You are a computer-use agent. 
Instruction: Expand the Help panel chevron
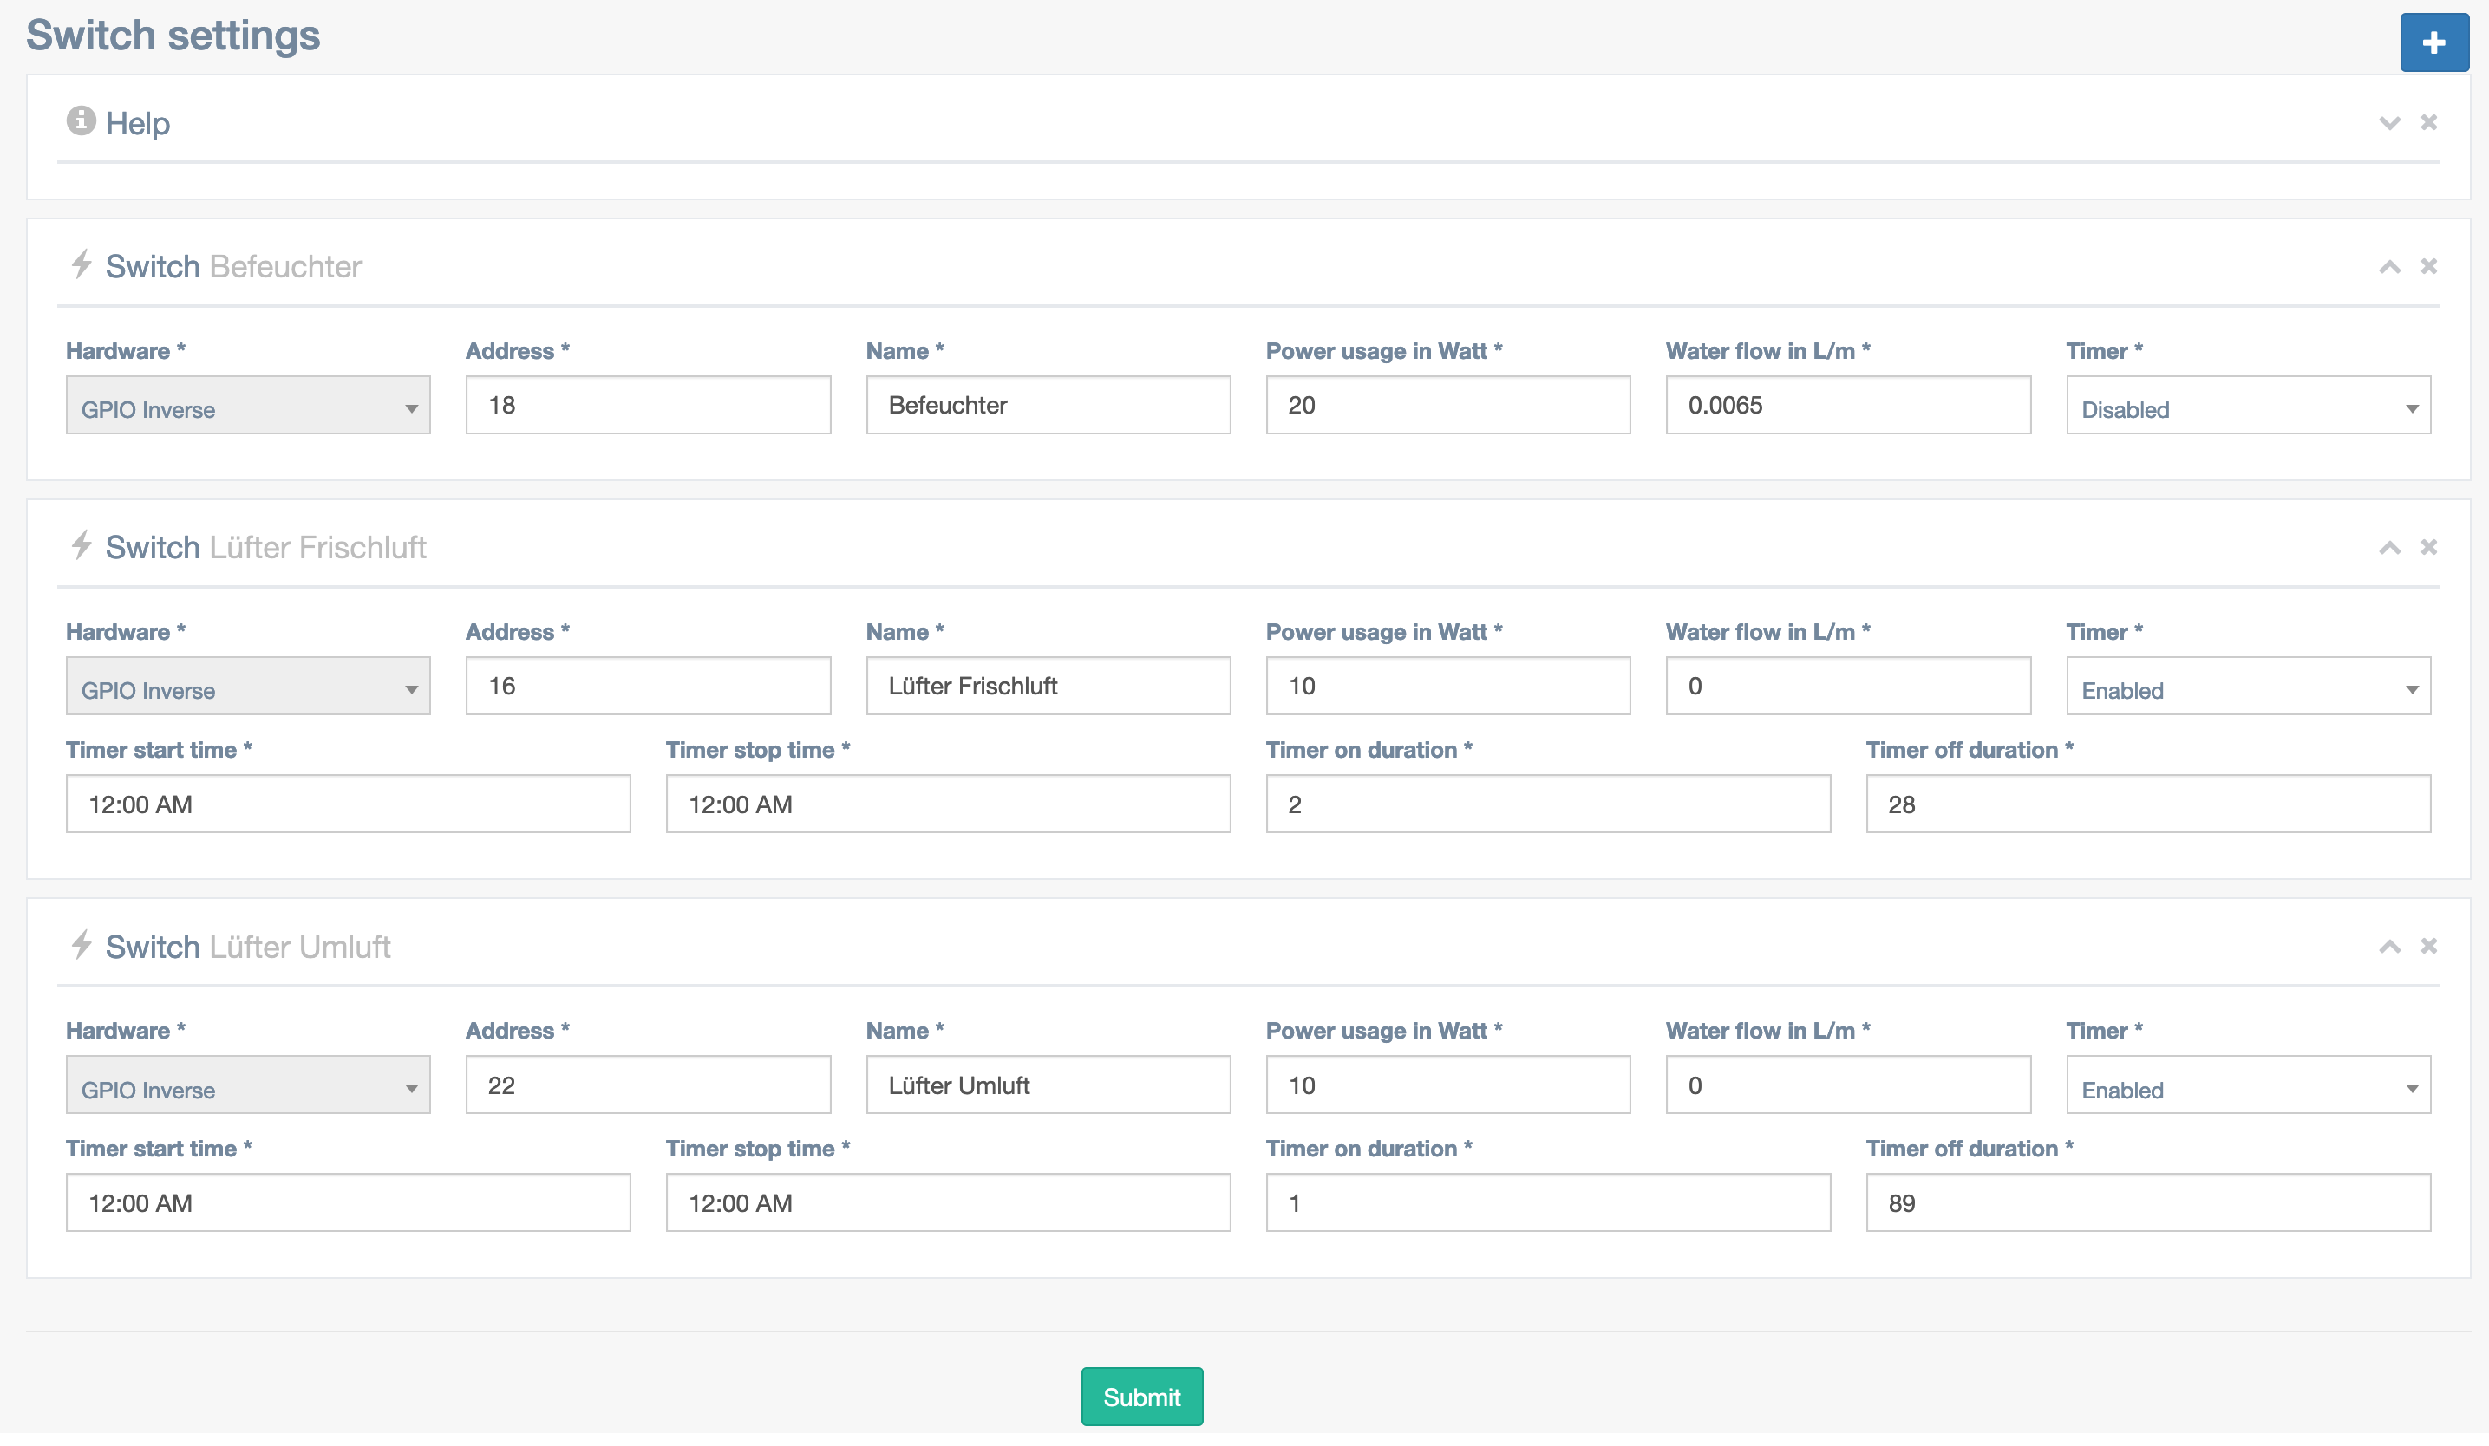2389,123
